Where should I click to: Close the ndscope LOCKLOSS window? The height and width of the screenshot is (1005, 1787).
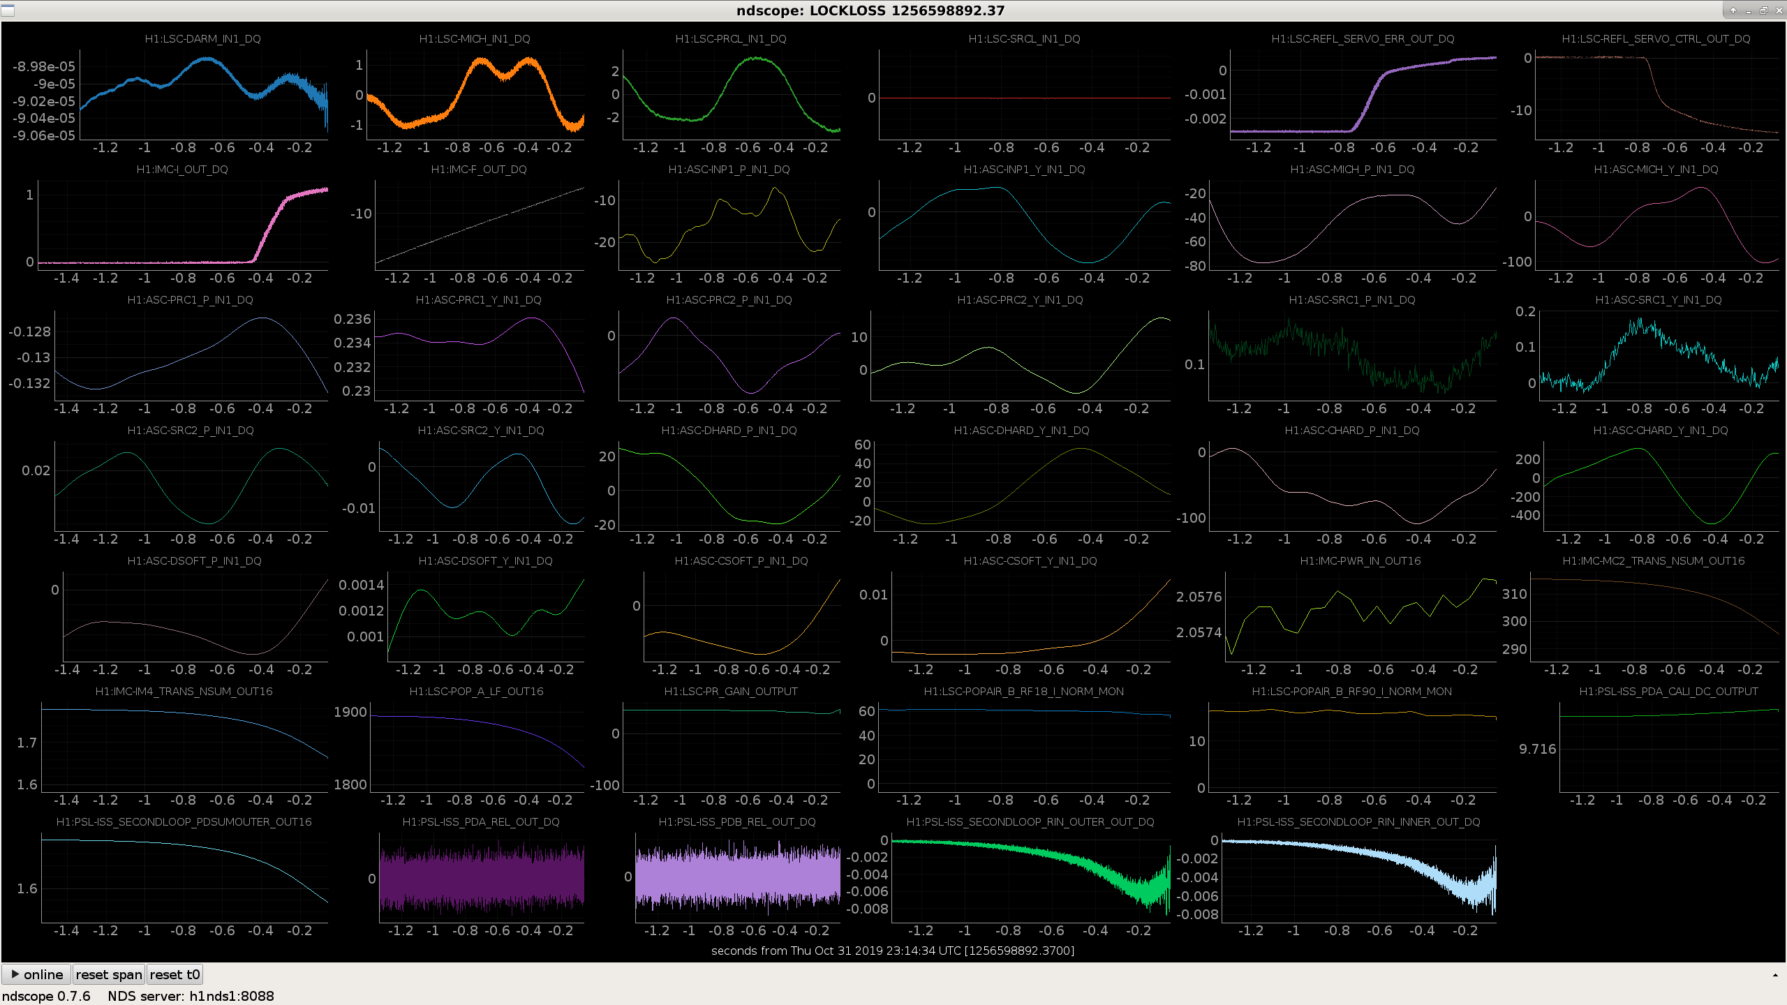tap(1779, 10)
